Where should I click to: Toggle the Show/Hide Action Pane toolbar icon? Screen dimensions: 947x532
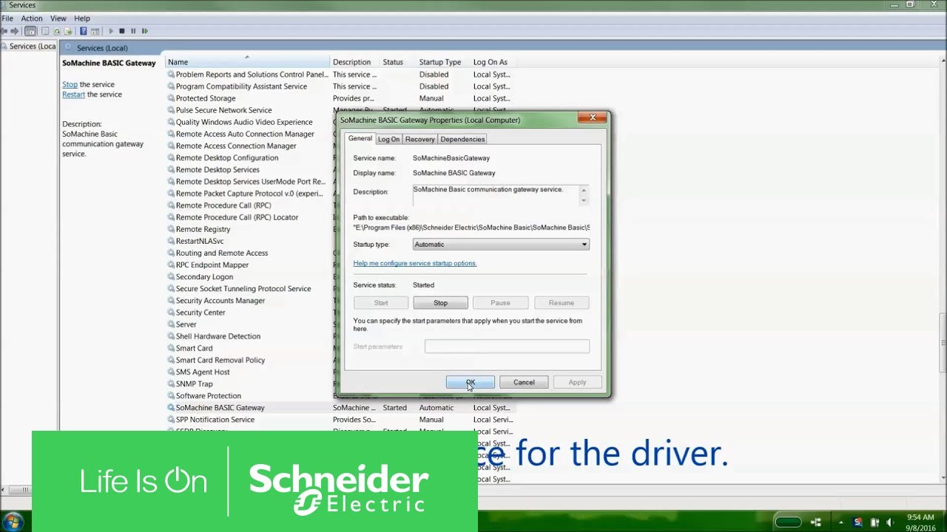[95, 31]
